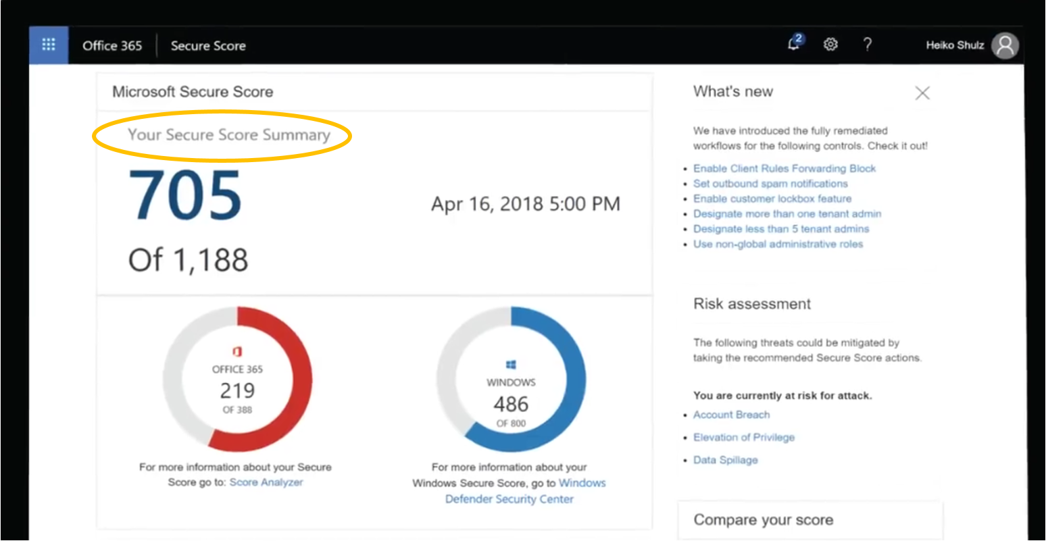Open the Office 365 app launcher
Image resolution: width=1046 pixels, height=541 pixels.
point(48,45)
